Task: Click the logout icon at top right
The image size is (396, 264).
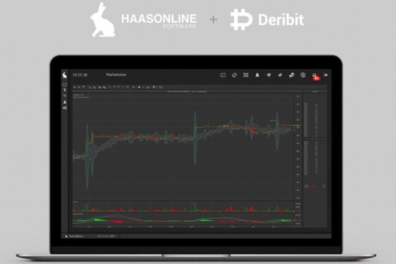Action: pyautogui.click(x=326, y=75)
